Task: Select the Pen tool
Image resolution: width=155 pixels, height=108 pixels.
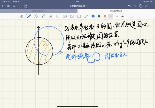Action: [29, 16]
